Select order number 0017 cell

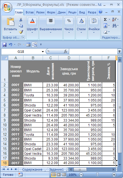point(16,163)
